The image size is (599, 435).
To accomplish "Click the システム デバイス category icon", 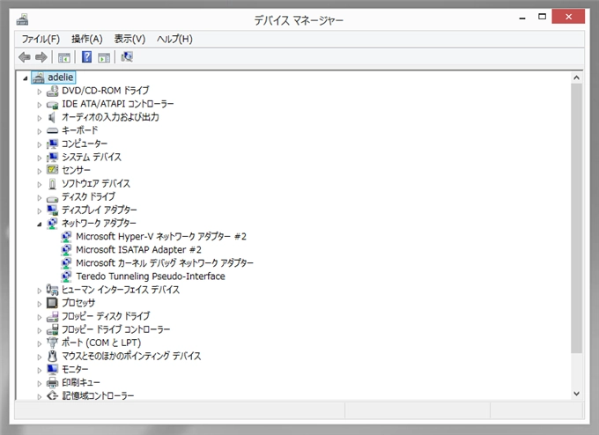I will click(52, 157).
